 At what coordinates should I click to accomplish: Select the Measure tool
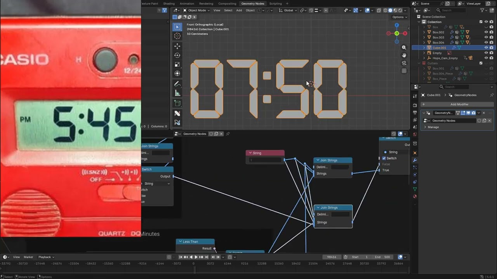click(177, 93)
